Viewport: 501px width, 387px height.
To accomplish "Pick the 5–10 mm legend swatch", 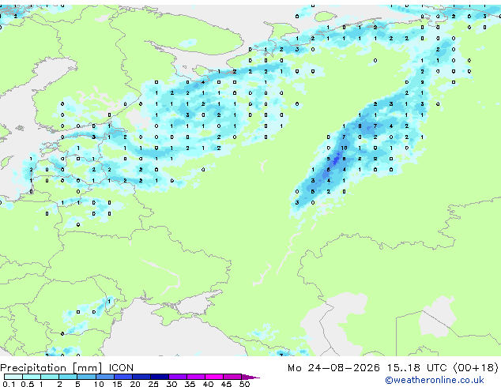I will tap(86, 377).
